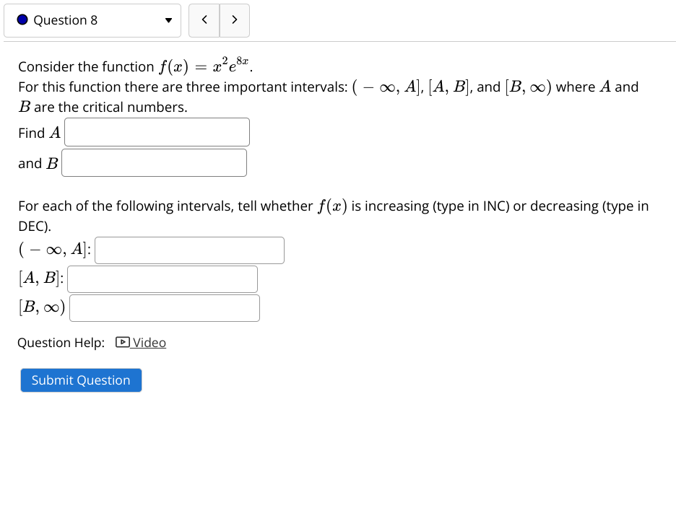Focus the [B, ∞) answer input
Screen dimensions: 676x508
(164, 307)
